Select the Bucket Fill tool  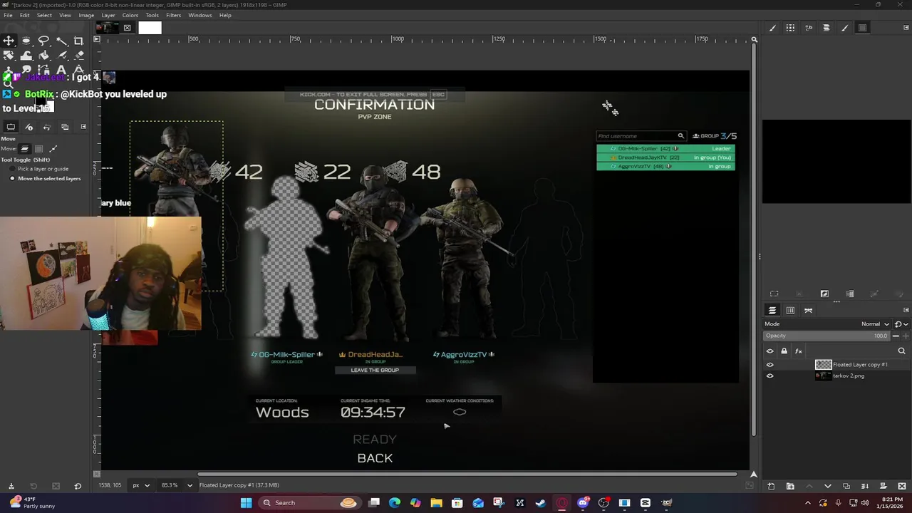pyautogui.click(x=43, y=55)
